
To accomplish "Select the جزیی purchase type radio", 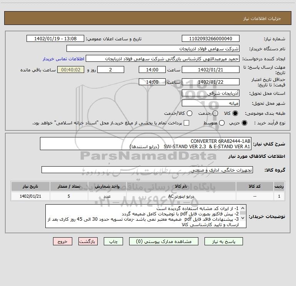I will pyautogui.click(x=244, y=123).
